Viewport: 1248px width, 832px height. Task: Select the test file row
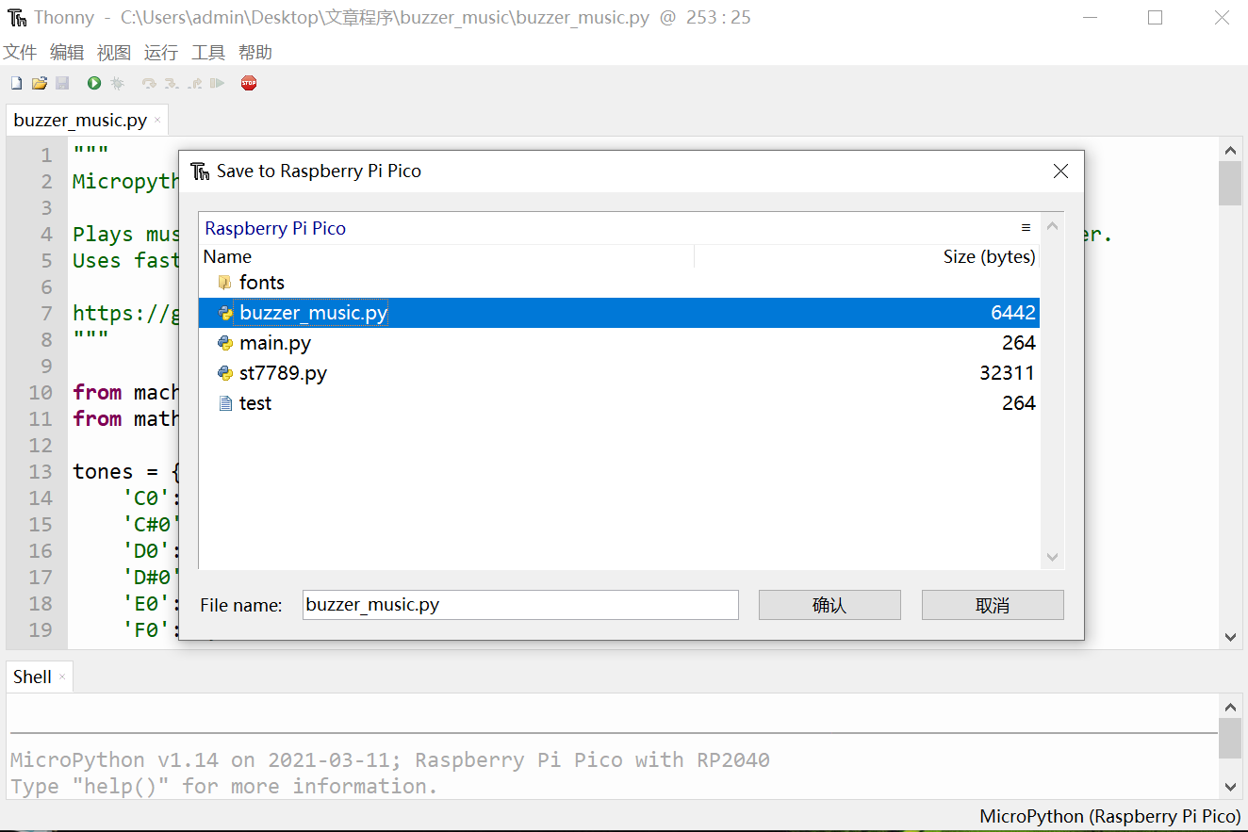[619, 403]
